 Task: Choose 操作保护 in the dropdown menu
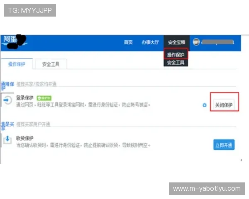176,55
